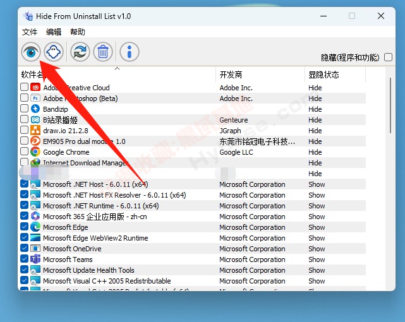This screenshot has width=405, height=322.
Task: Uncheck the Microsoft Edge checkbox
Action: point(24,226)
